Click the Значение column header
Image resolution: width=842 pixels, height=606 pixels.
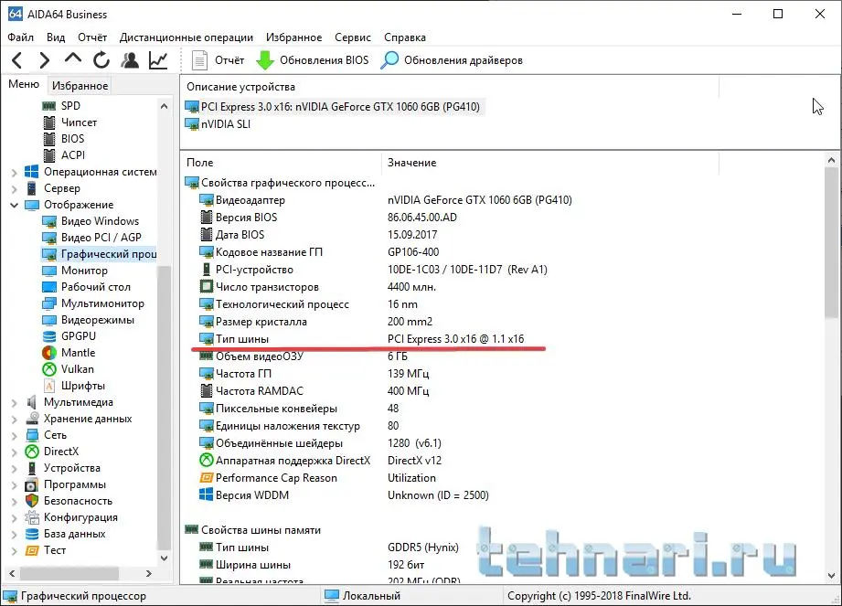[x=412, y=163]
